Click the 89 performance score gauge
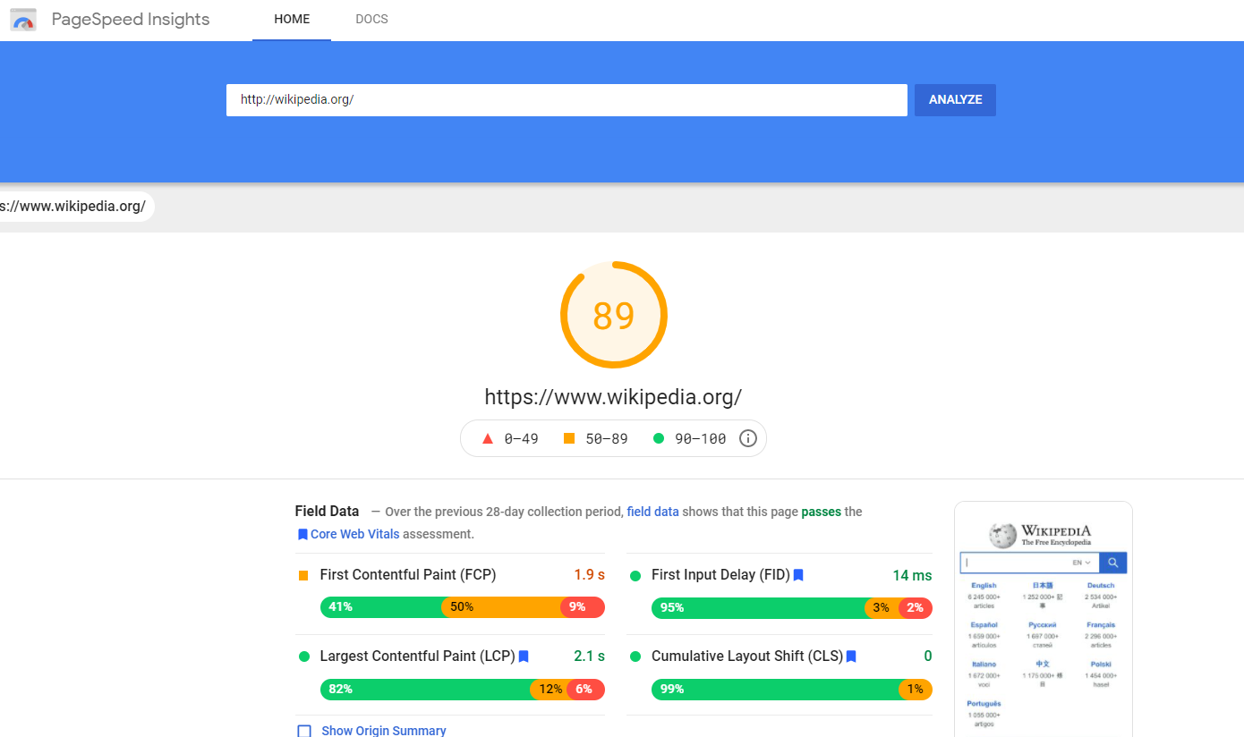Screen dimensions: 1244x737 [614, 315]
